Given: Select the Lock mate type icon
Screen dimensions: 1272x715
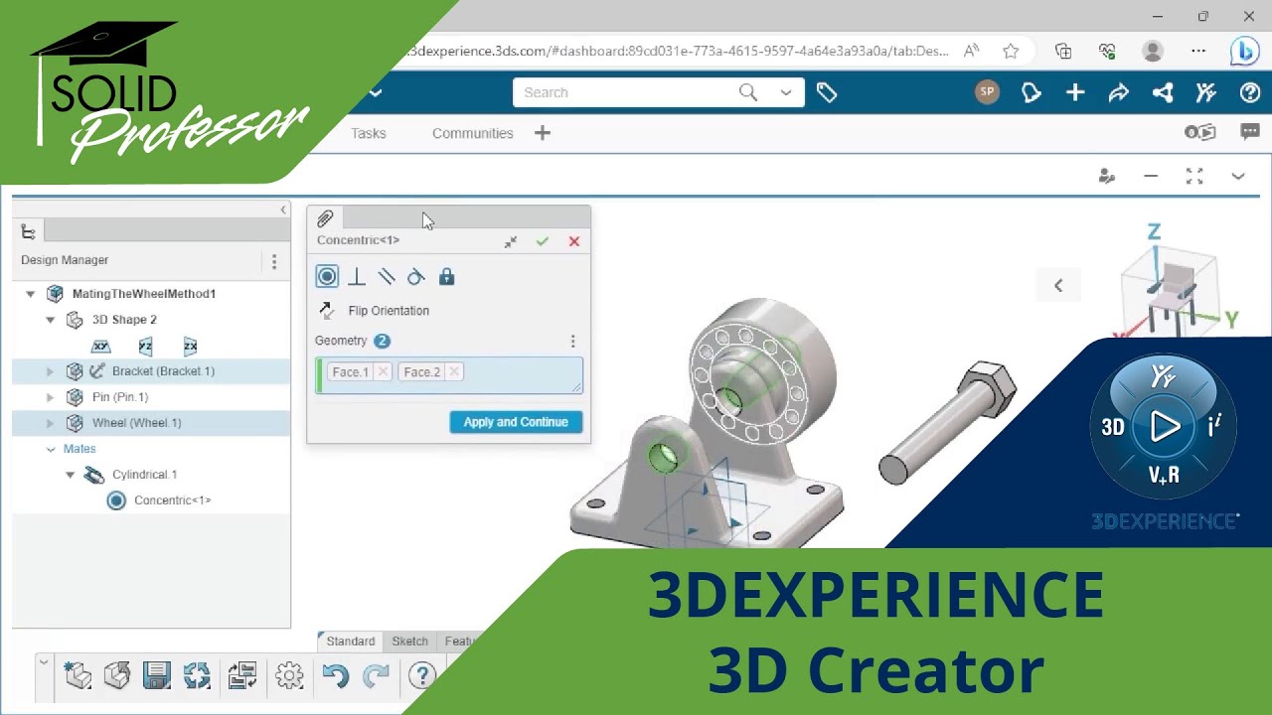Looking at the screenshot, I should click(x=447, y=277).
